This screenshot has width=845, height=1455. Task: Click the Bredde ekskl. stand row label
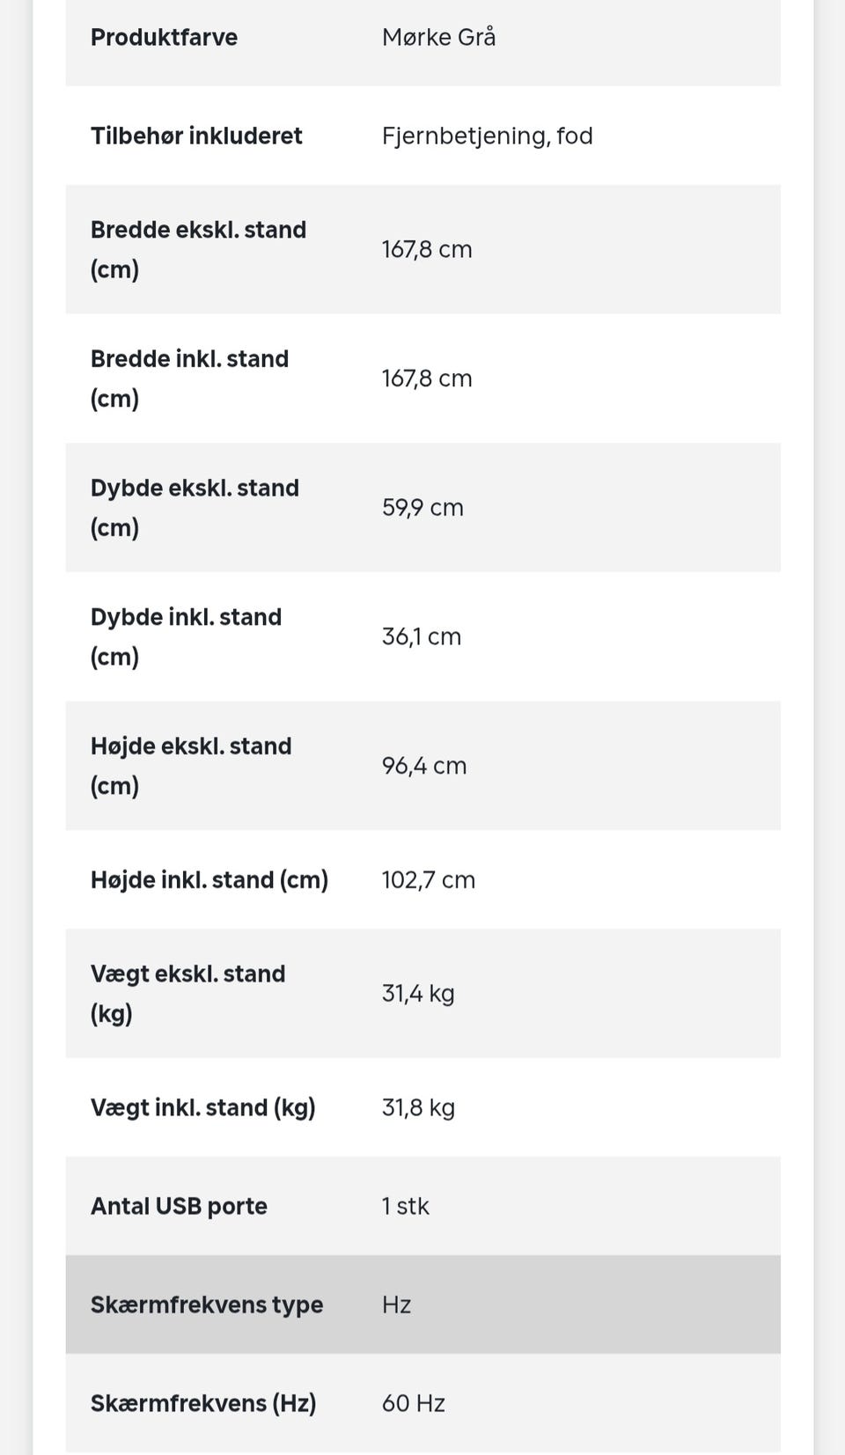(x=198, y=249)
